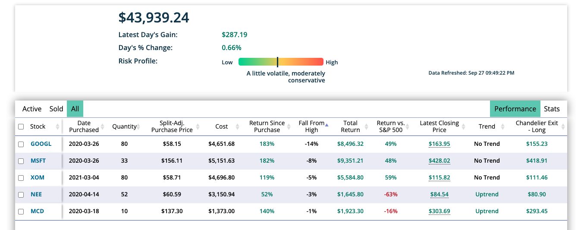
Task: Click MSFT closing price $428.02
Action: (439, 161)
